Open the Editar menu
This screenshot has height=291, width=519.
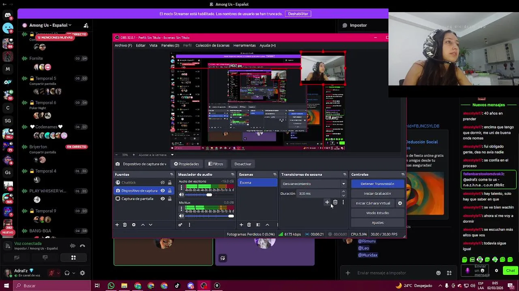click(x=141, y=46)
